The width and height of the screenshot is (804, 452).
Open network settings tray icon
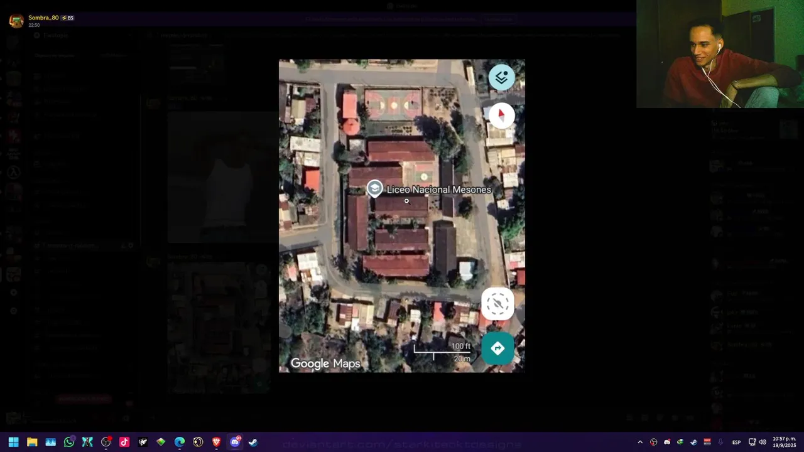(x=752, y=442)
